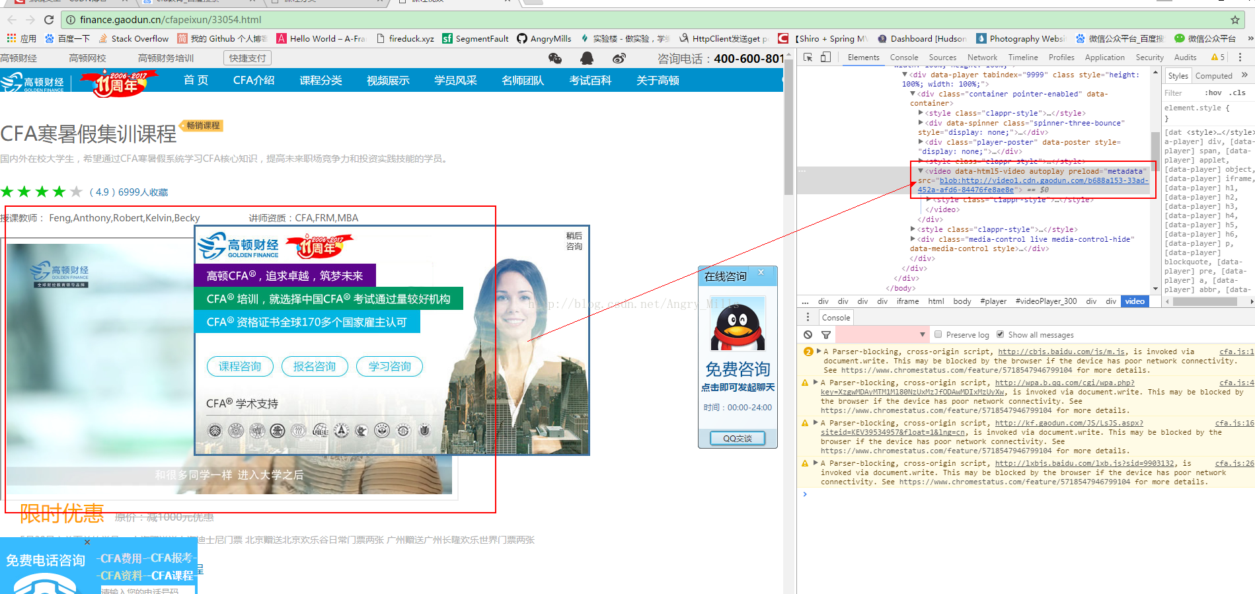The width and height of the screenshot is (1255, 594).
Task: Clear the console with the ban icon
Action: (x=808, y=334)
